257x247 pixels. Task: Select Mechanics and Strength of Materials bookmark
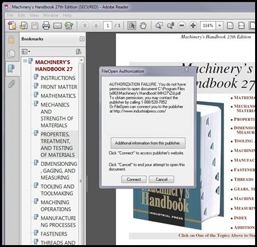click(x=57, y=115)
